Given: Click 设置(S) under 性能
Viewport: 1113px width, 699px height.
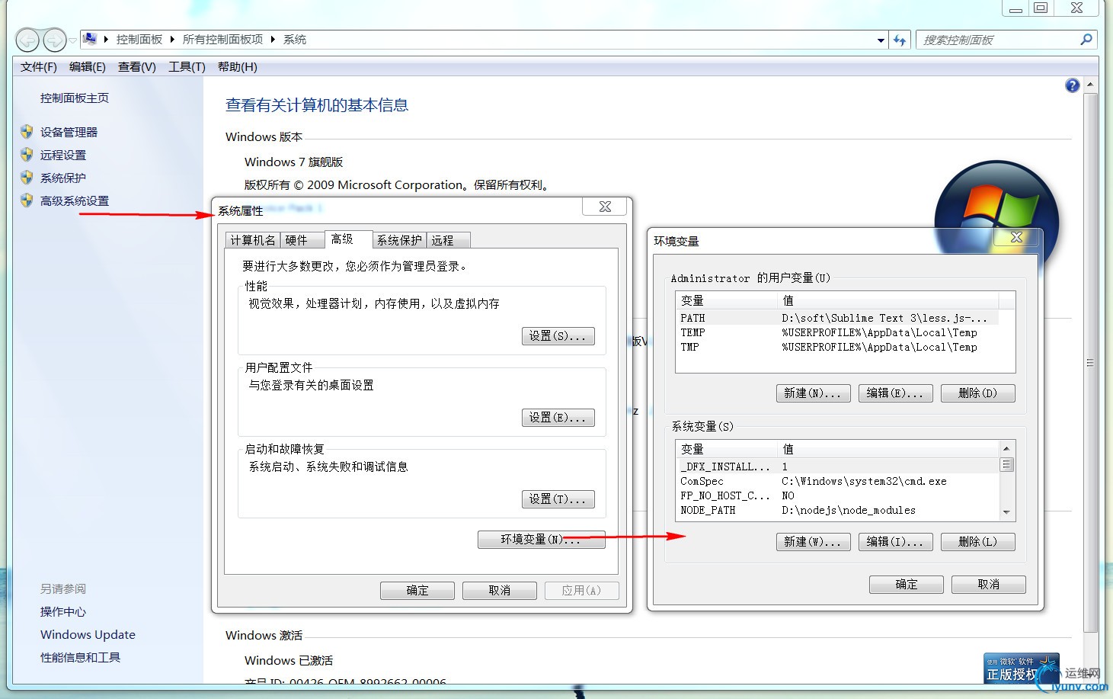Looking at the screenshot, I should pyautogui.click(x=558, y=336).
